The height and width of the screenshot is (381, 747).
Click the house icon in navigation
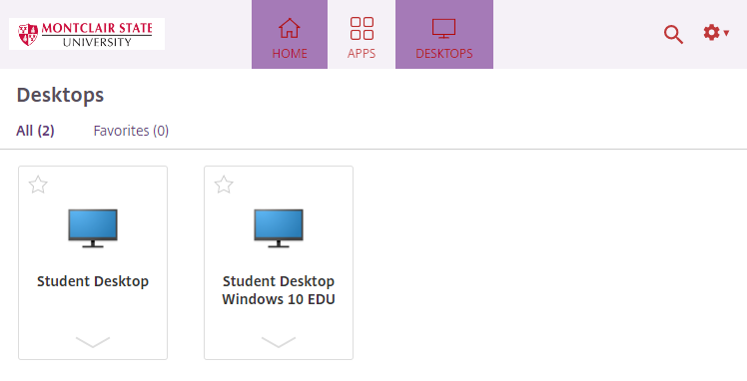(x=290, y=28)
